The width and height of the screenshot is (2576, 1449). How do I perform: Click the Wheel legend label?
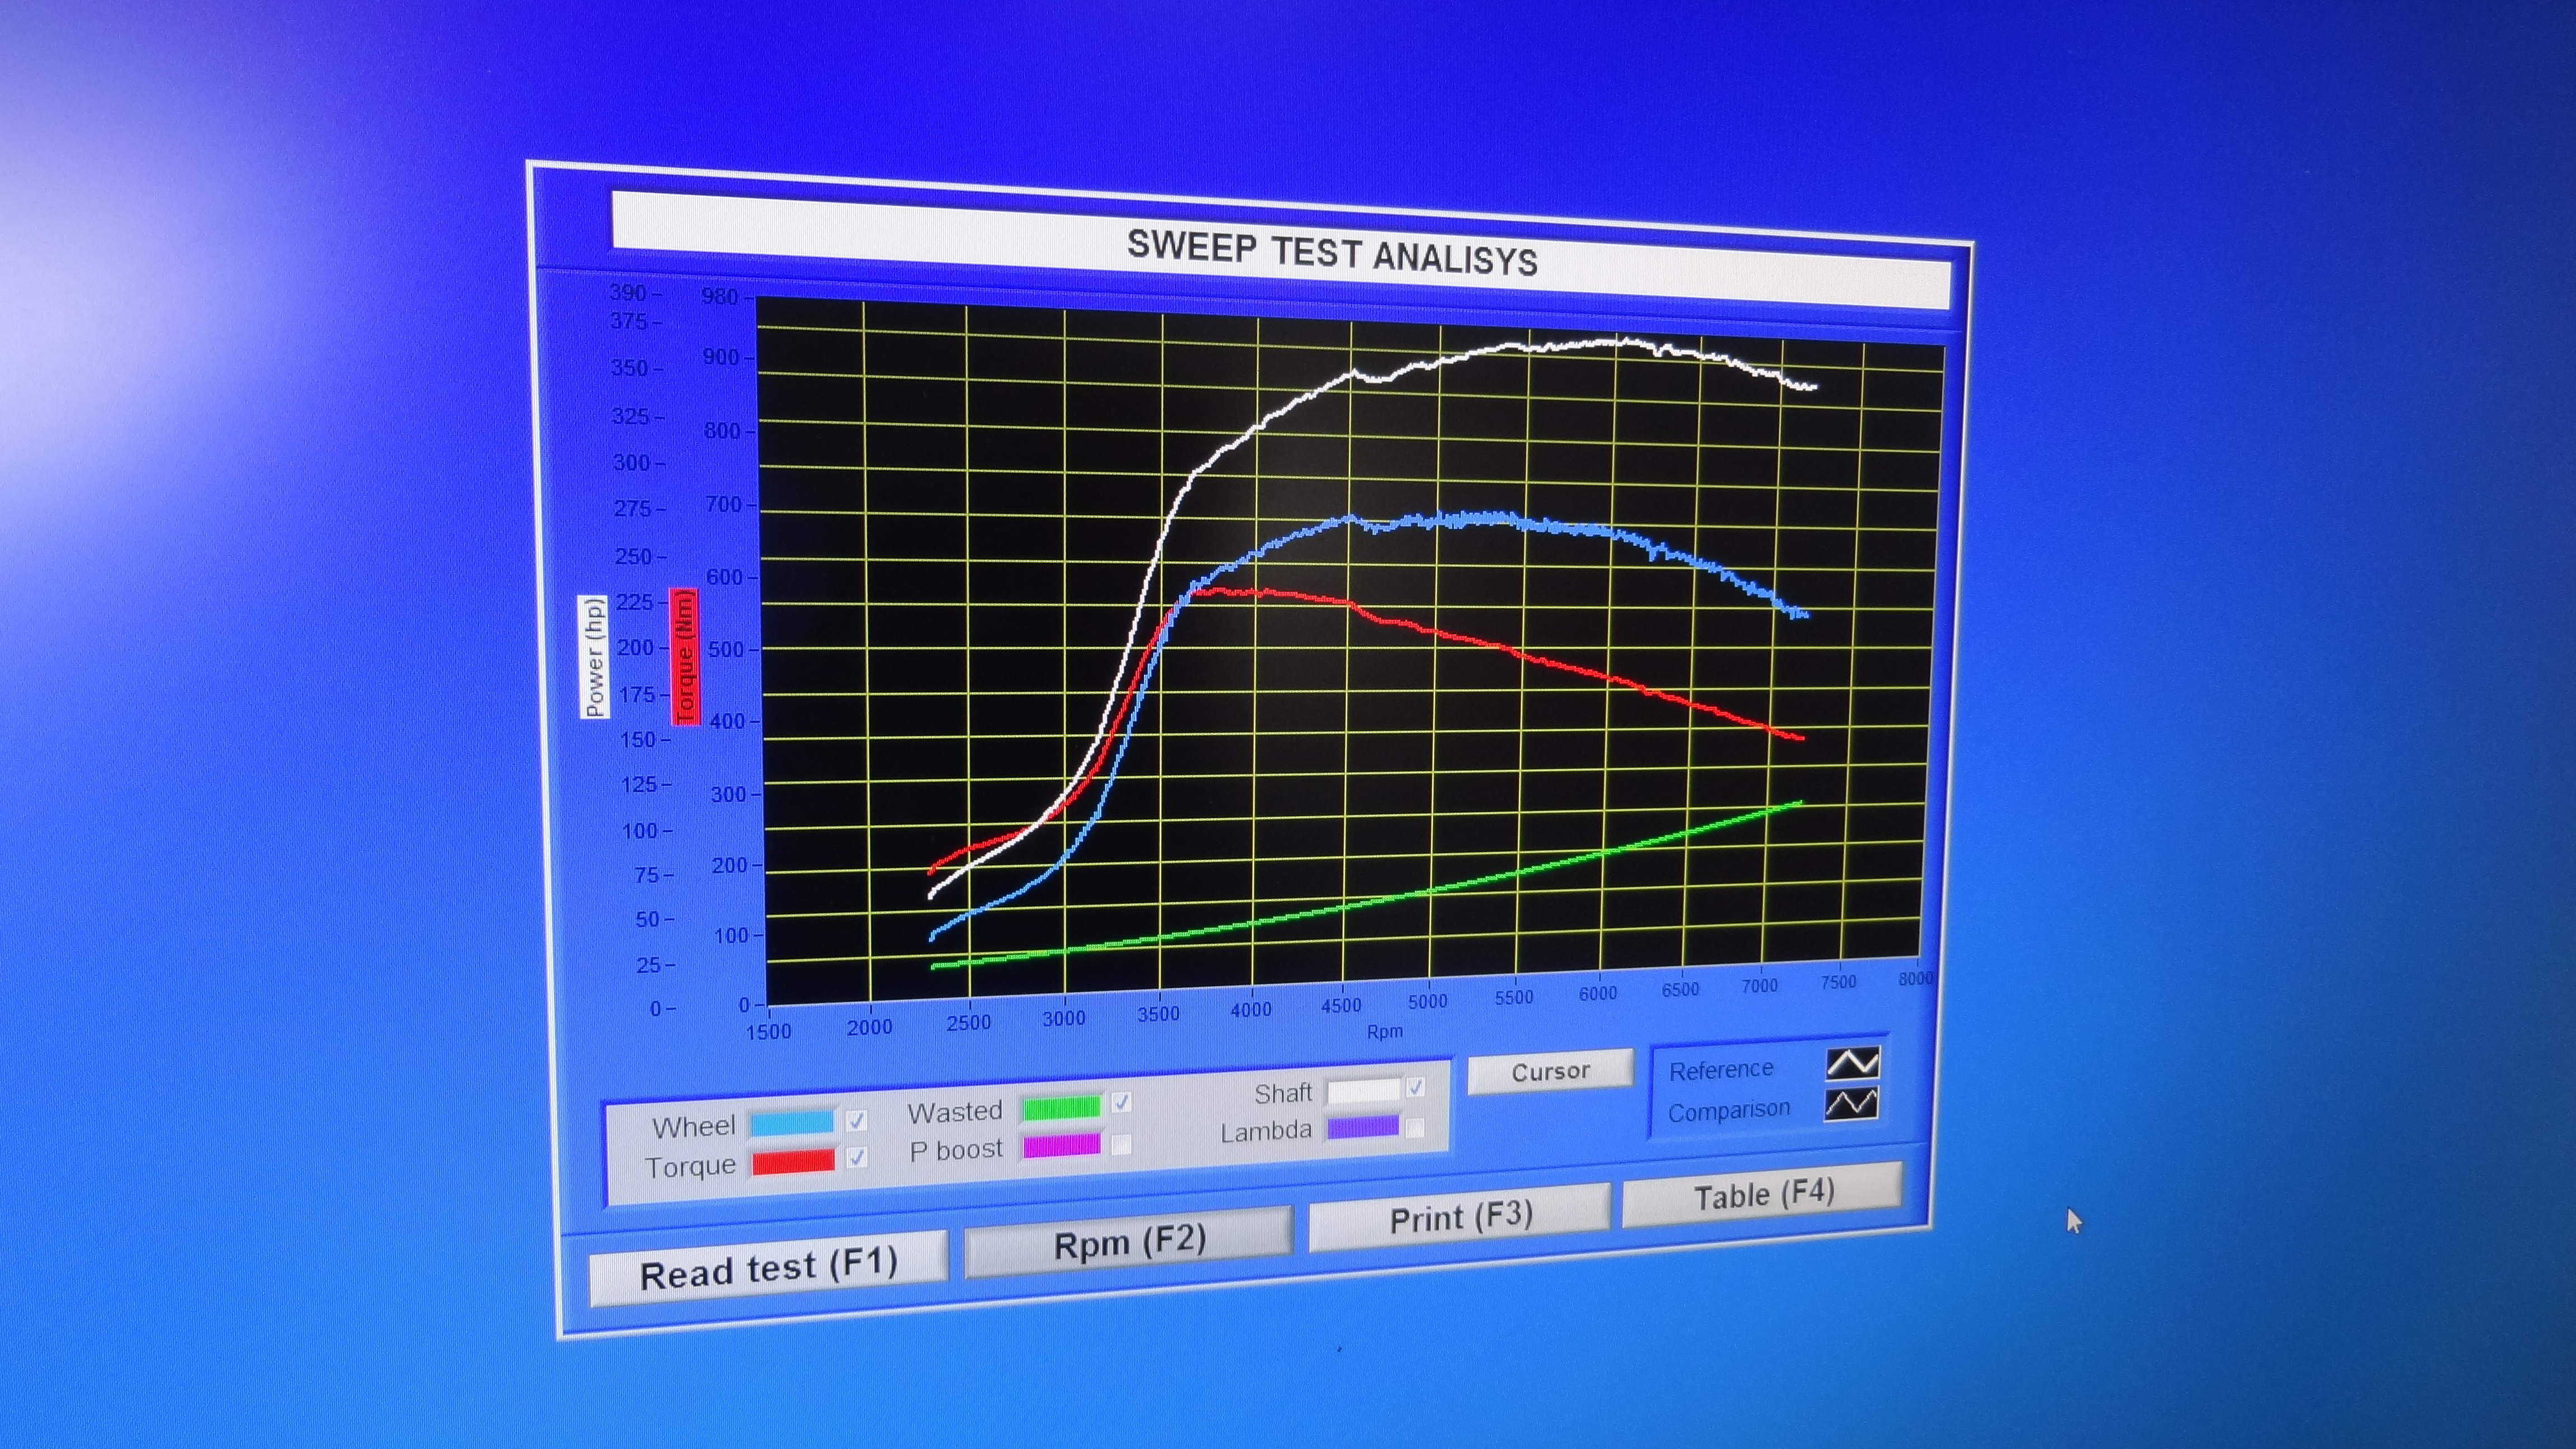pos(693,1127)
